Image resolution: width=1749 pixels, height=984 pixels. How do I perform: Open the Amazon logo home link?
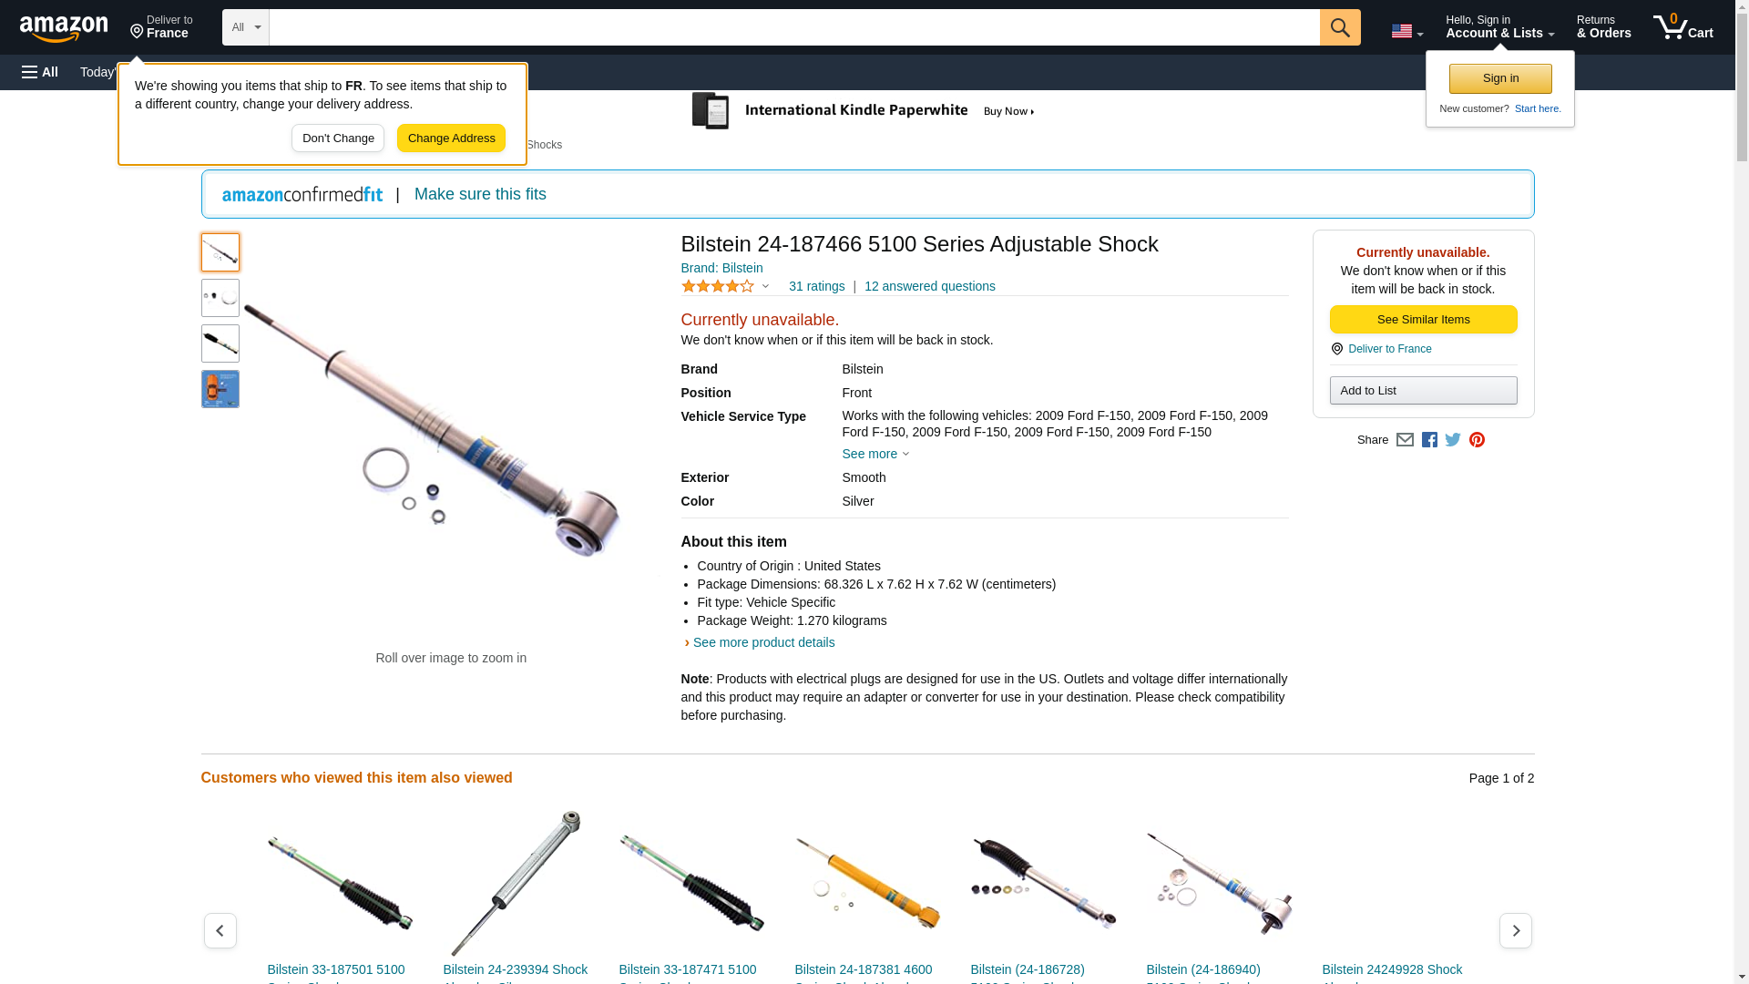(x=64, y=28)
